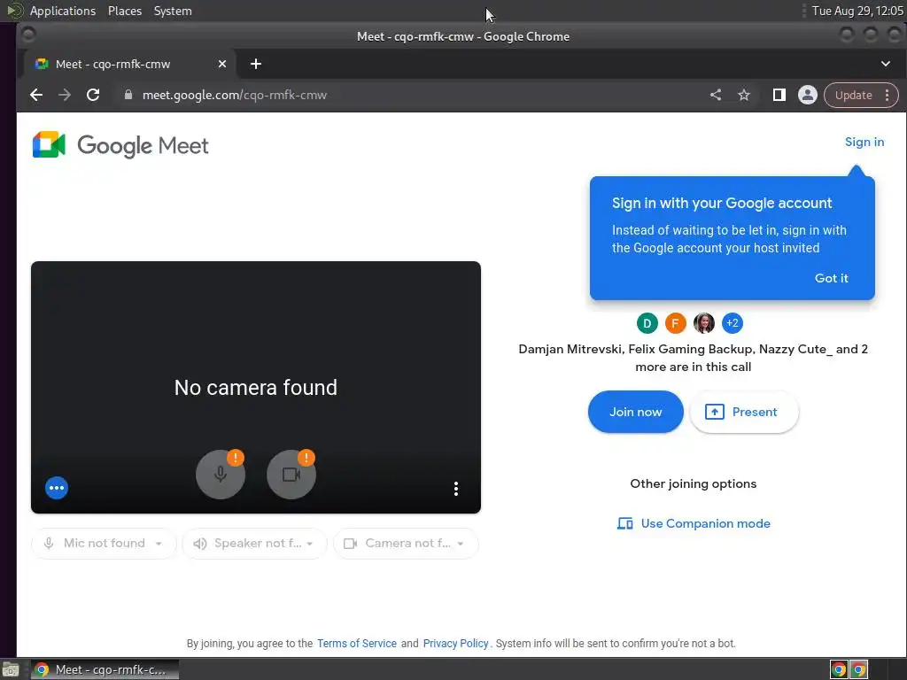Click the top panel application launcher icon
Image resolution: width=907 pixels, height=680 pixels.
[x=14, y=11]
